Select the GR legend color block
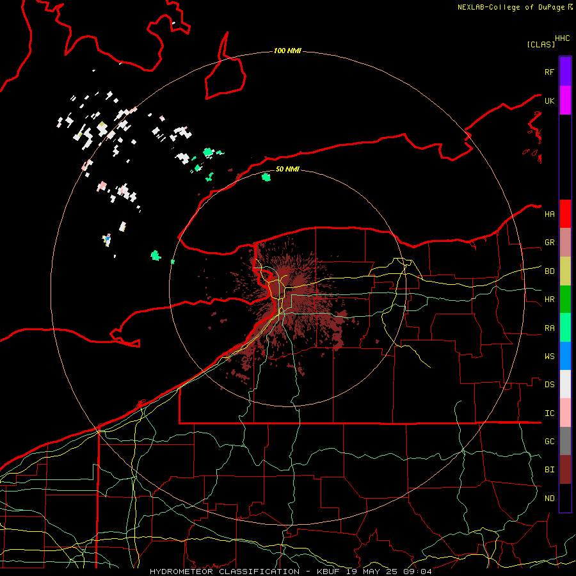The height and width of the screenshot is (576, 576). pyautogui.click(x=565, y=243)
